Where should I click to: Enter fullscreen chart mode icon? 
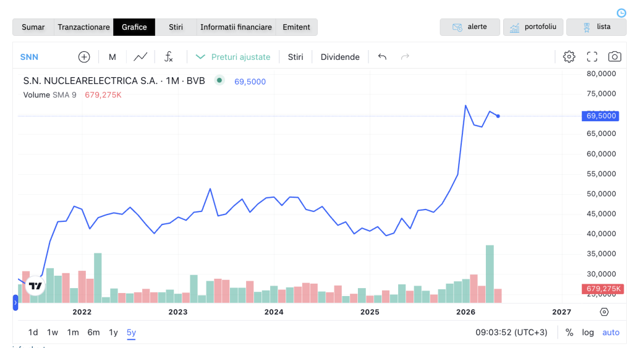[x=592, y=57]
